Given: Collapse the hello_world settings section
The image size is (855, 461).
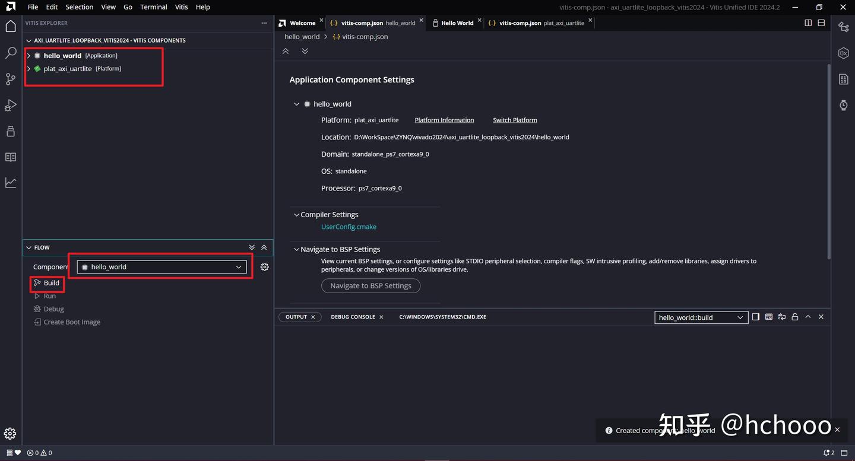Looking at the screenshot, I should tap(297, 104).
